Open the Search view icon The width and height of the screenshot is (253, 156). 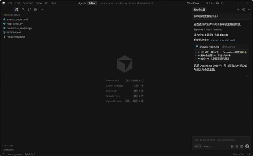pos(23,10)
